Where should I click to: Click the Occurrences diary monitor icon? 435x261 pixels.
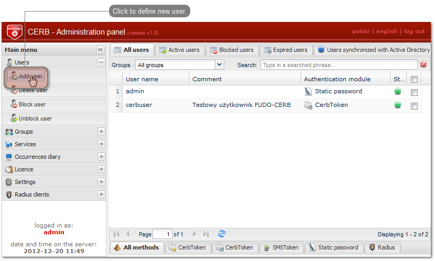(x=9, y=157)
